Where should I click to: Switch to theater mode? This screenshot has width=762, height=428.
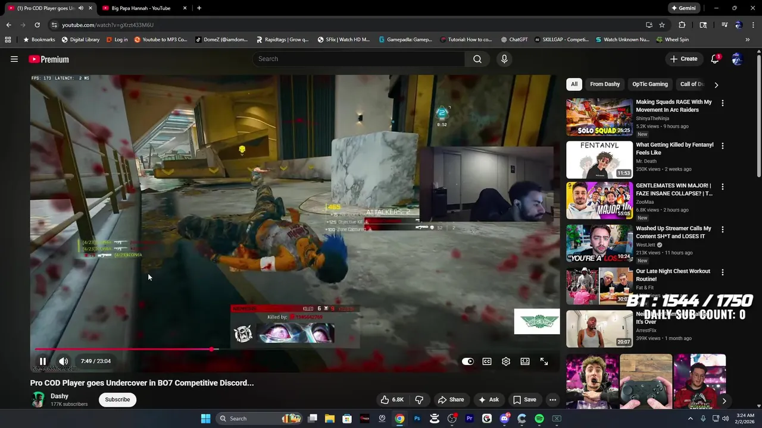point(525,361)
